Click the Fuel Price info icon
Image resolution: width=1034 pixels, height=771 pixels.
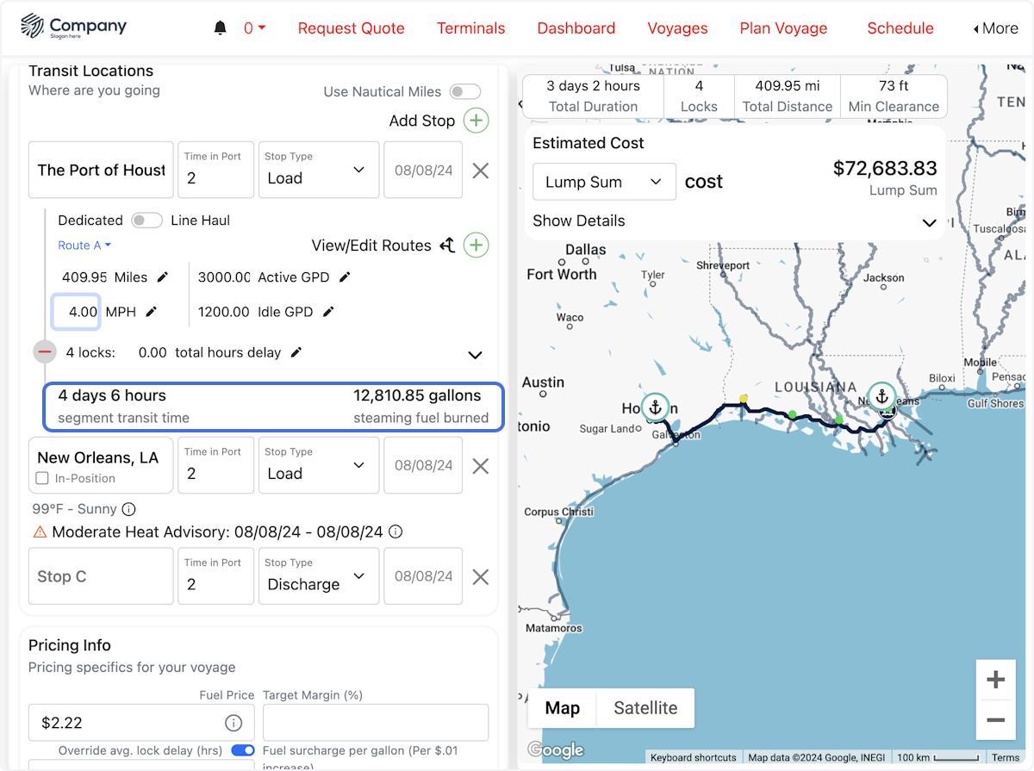[233, 723]
